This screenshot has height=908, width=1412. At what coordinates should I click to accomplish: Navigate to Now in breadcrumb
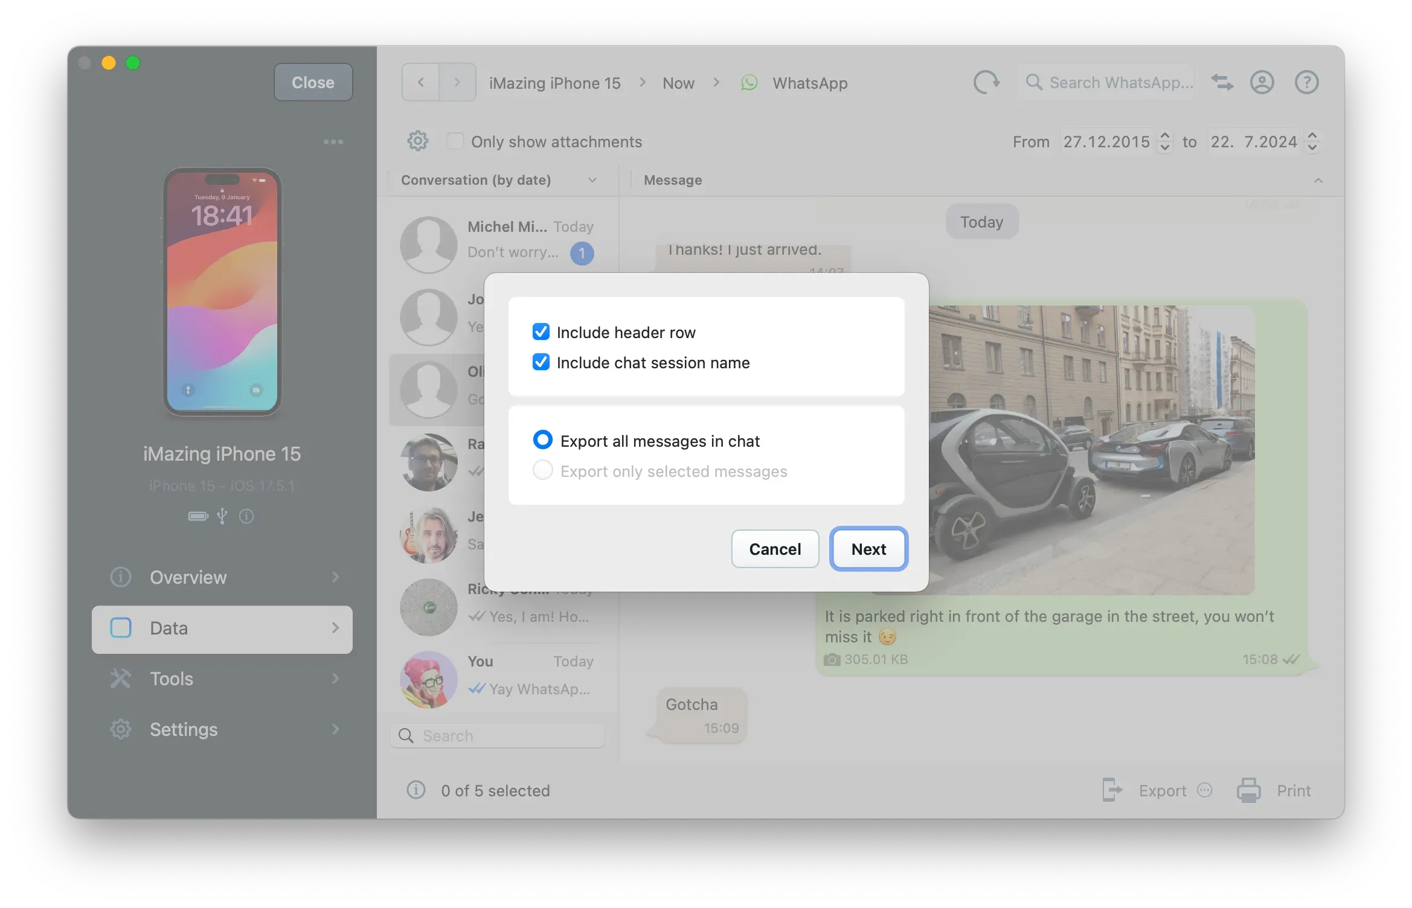click(x=678, y=83)
